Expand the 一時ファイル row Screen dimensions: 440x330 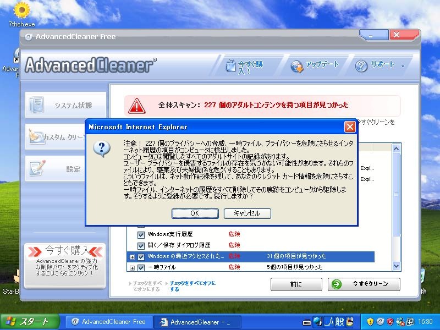[x=132, y=268]
